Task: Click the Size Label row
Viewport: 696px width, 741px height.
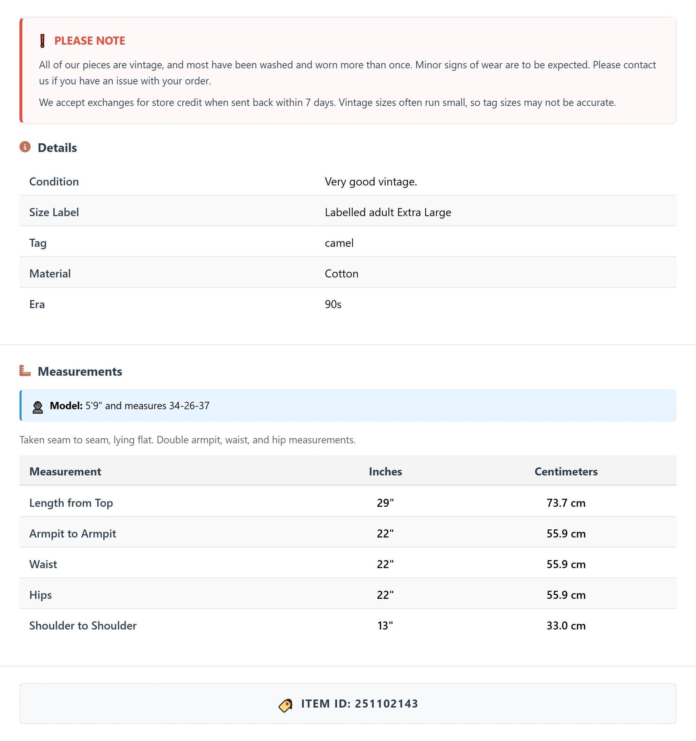Action: tap(348, 212)
